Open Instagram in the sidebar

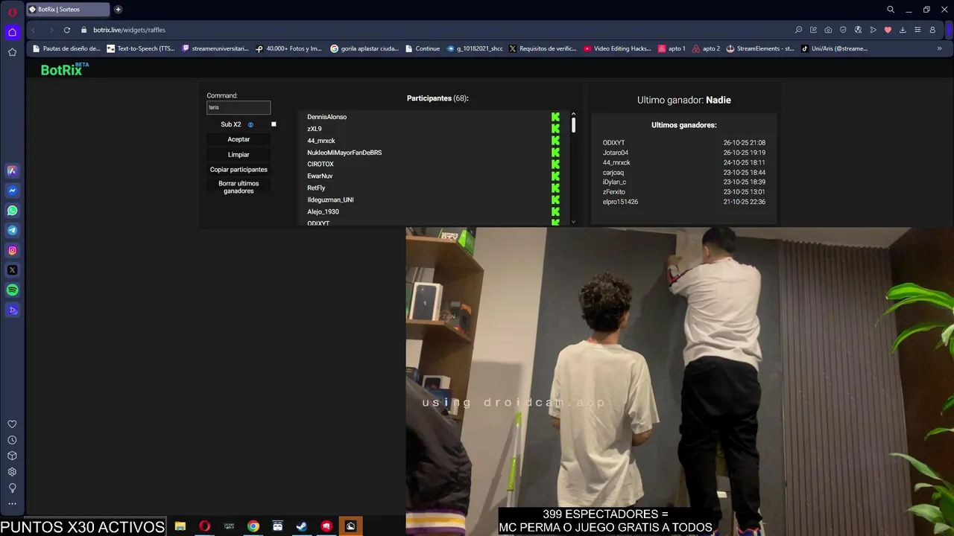[x=12, y=250]
